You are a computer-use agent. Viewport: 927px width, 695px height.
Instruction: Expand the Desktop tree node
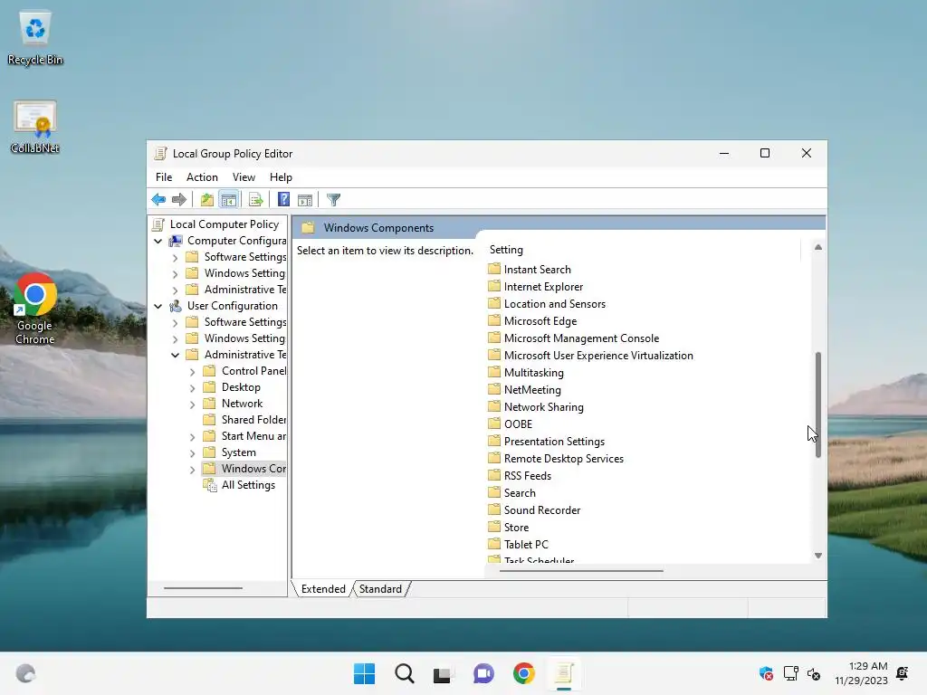[x=192, y=388]
